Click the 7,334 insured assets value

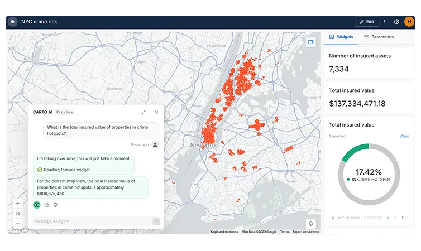[x=339, y=69]
